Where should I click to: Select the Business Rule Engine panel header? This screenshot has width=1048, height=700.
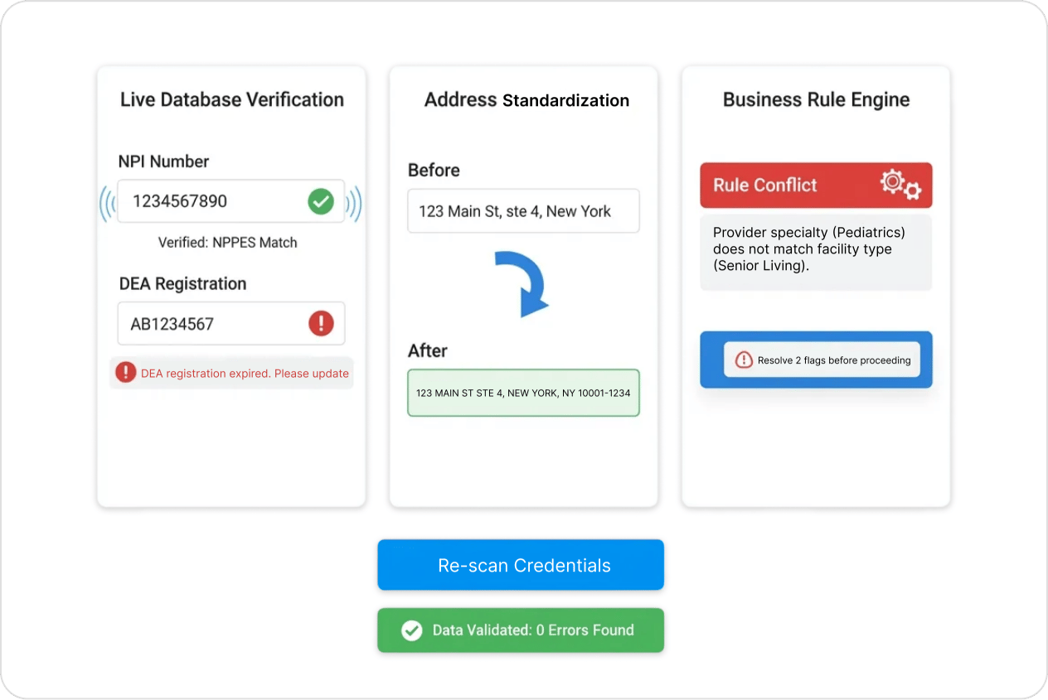pyautogui.click(x=815, y=99)
